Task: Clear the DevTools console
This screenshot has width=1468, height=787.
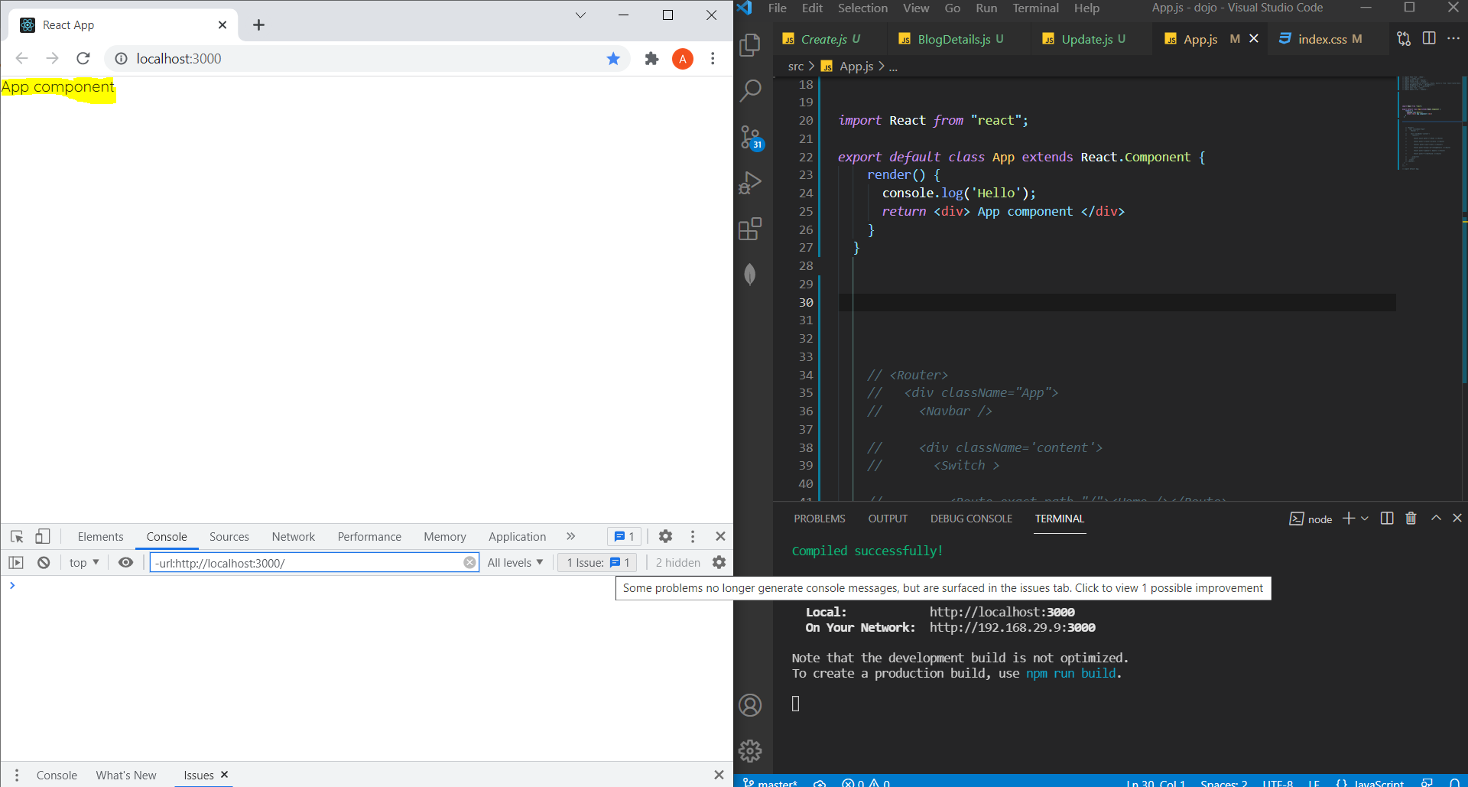Action: point(44,563)
